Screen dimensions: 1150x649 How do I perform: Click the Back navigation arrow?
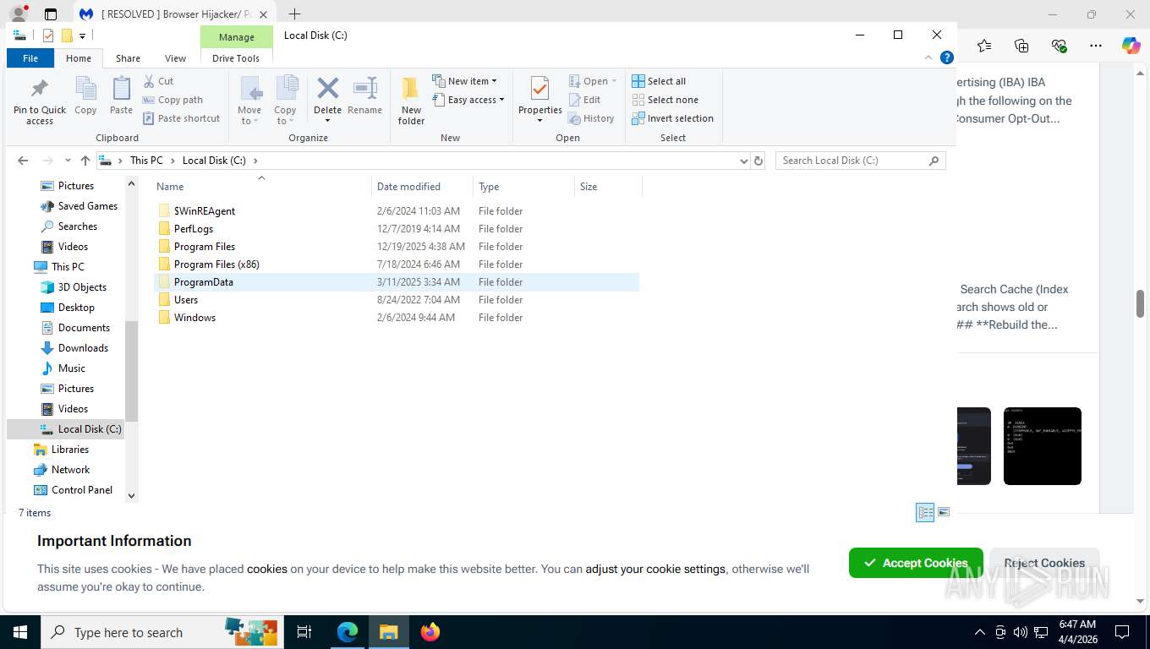pos(23,161)
